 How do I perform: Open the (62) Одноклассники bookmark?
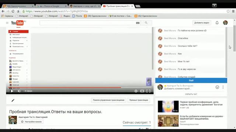coord(146,16)
